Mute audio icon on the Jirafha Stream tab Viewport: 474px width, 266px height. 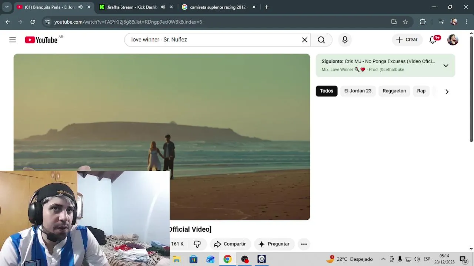163,7
